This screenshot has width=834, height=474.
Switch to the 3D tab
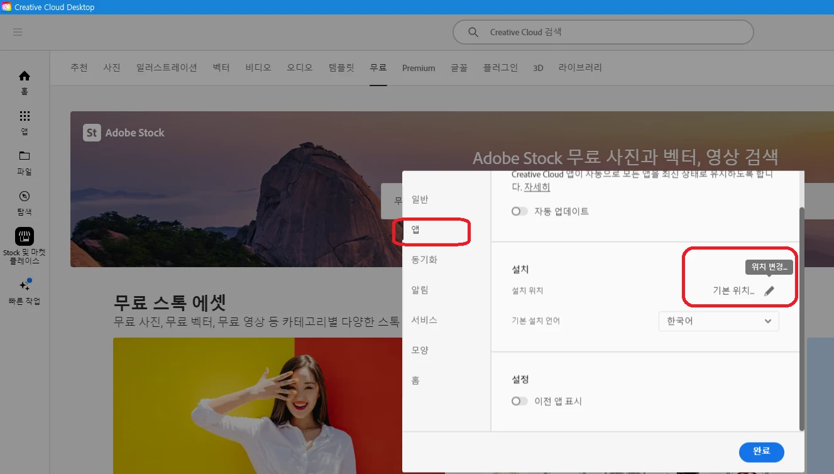pyautogui.click(x=538, y=68)
